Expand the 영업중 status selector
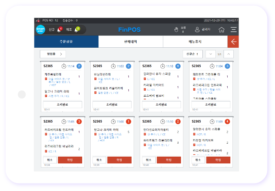275x191 pixels. [53, 54]
